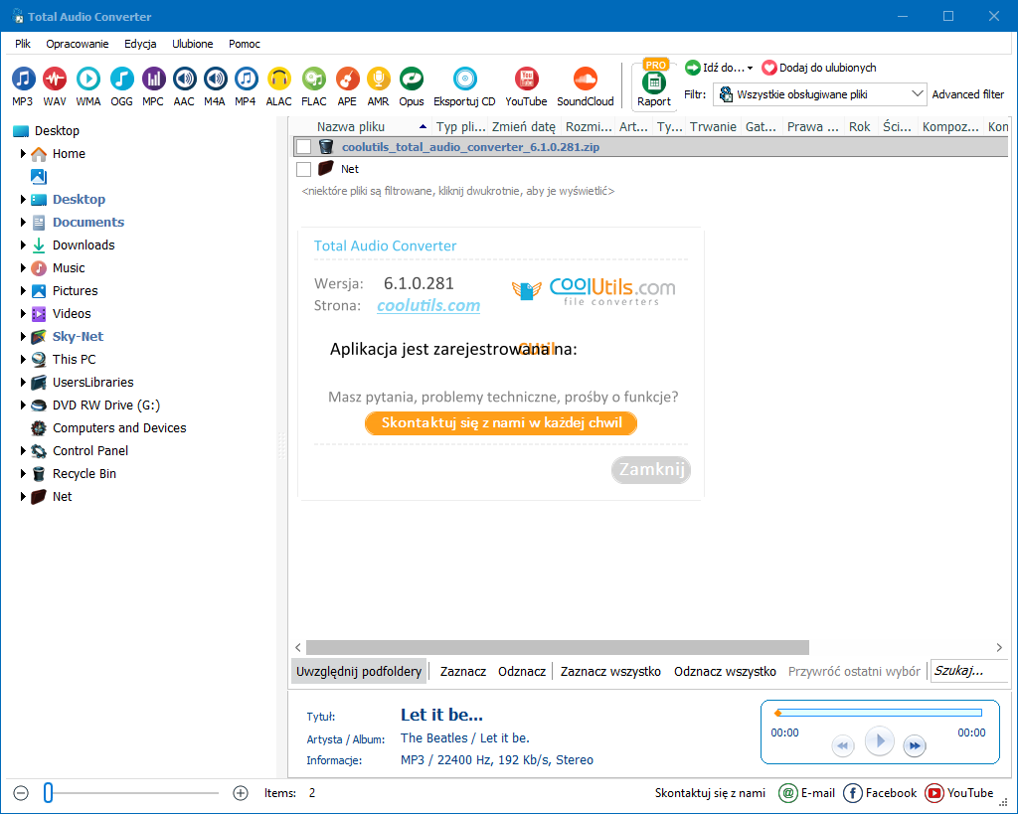Open the Idź do... dropdown
This screenshot has height=814, width=1018.
(x=720, y=68)
